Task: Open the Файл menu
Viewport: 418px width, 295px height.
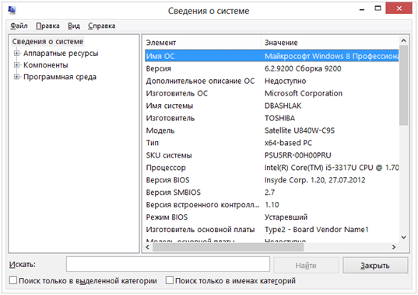Action: coord(19,26)
